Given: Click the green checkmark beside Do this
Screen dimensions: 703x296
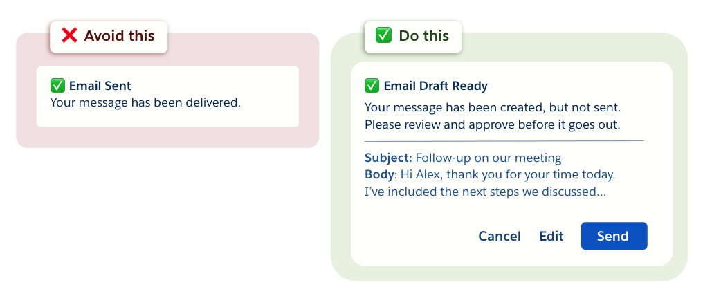Looking at the screenshot, I should (x=383, y=35).
